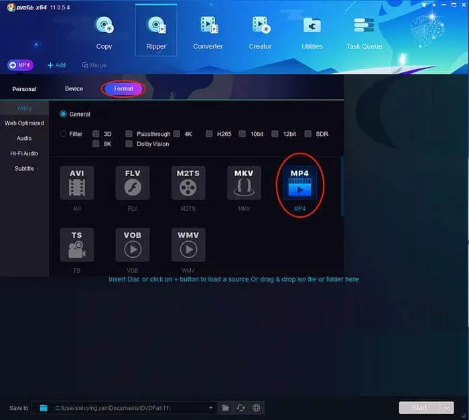The height and width of the screenshot is (420, 469).
Task: Open the Start button dropdown arrow
Action: 447,408
